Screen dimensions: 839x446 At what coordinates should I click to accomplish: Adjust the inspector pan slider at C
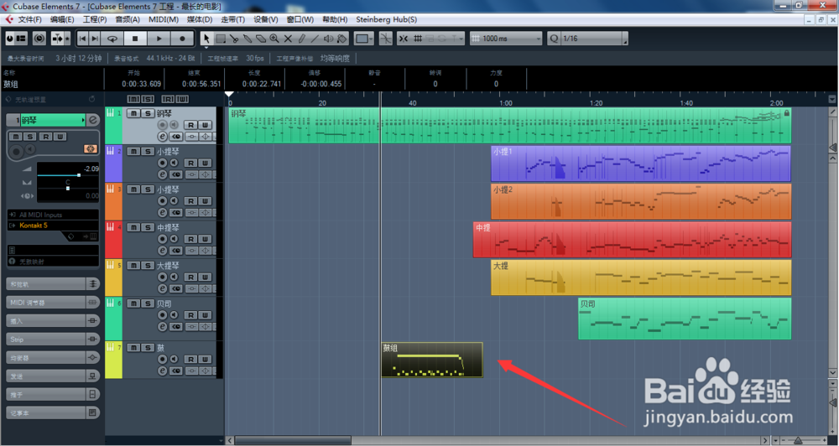click(x=67, y=189)
